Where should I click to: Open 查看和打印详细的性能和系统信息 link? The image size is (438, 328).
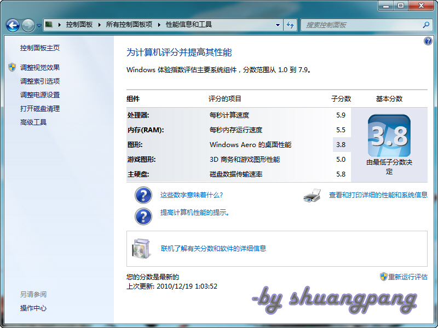click(x=378, y=195)
